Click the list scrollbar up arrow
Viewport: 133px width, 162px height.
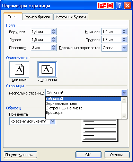click(124, 100)
